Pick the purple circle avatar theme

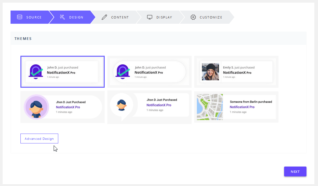tap(63, 107)
